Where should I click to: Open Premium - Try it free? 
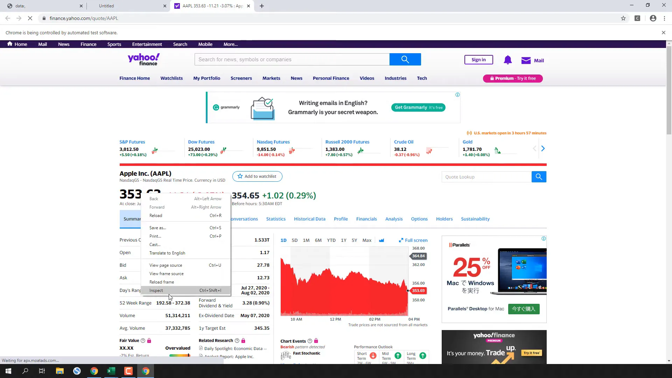coord(512,78)
